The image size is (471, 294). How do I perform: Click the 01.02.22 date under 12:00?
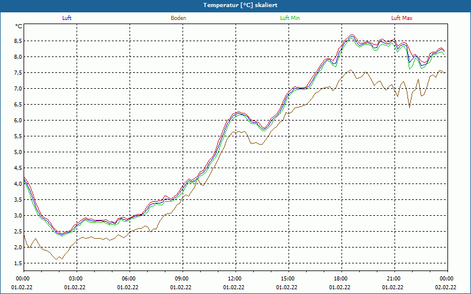point(233,287)
